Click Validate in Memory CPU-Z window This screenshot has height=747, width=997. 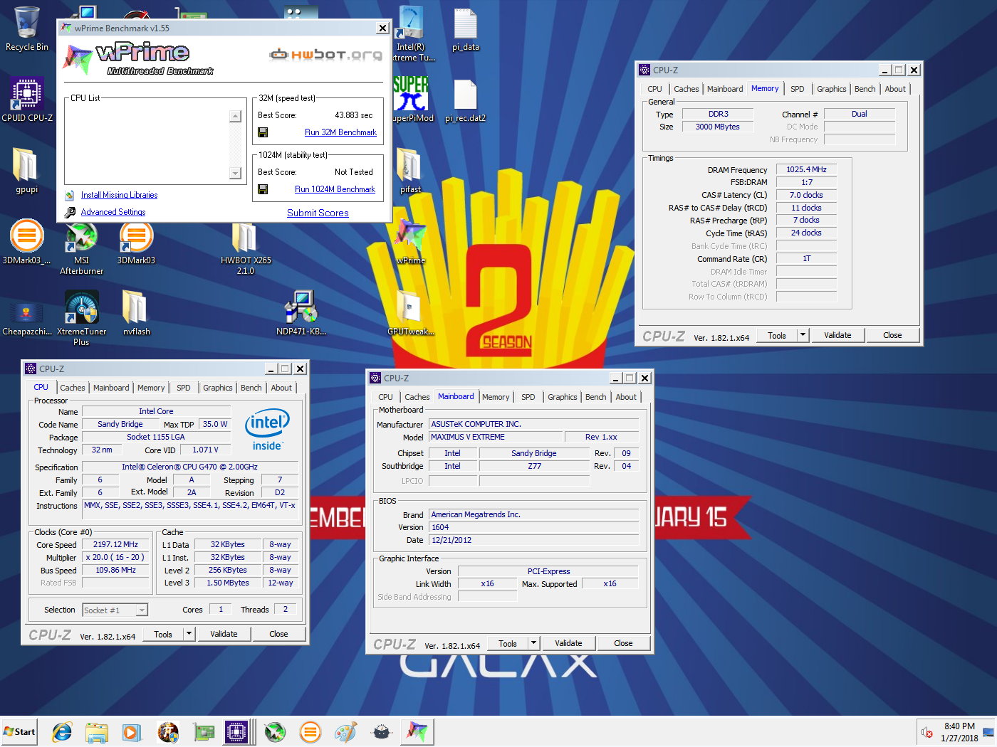pos(837,335)
